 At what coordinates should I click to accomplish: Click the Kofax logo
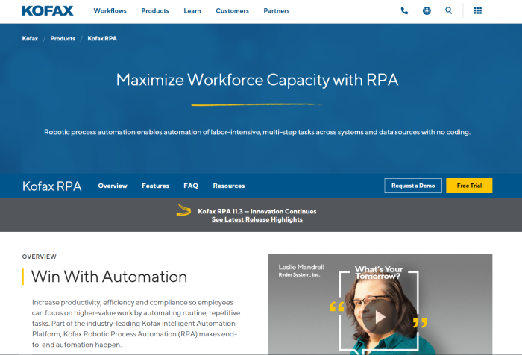point(48,11)
